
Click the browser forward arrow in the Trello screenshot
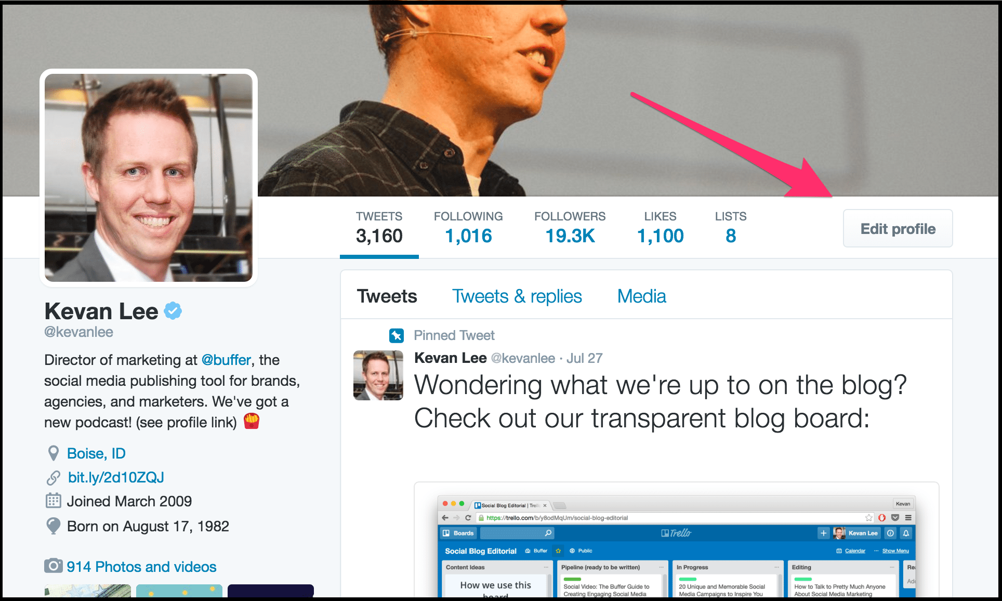(x=456, y=518)
